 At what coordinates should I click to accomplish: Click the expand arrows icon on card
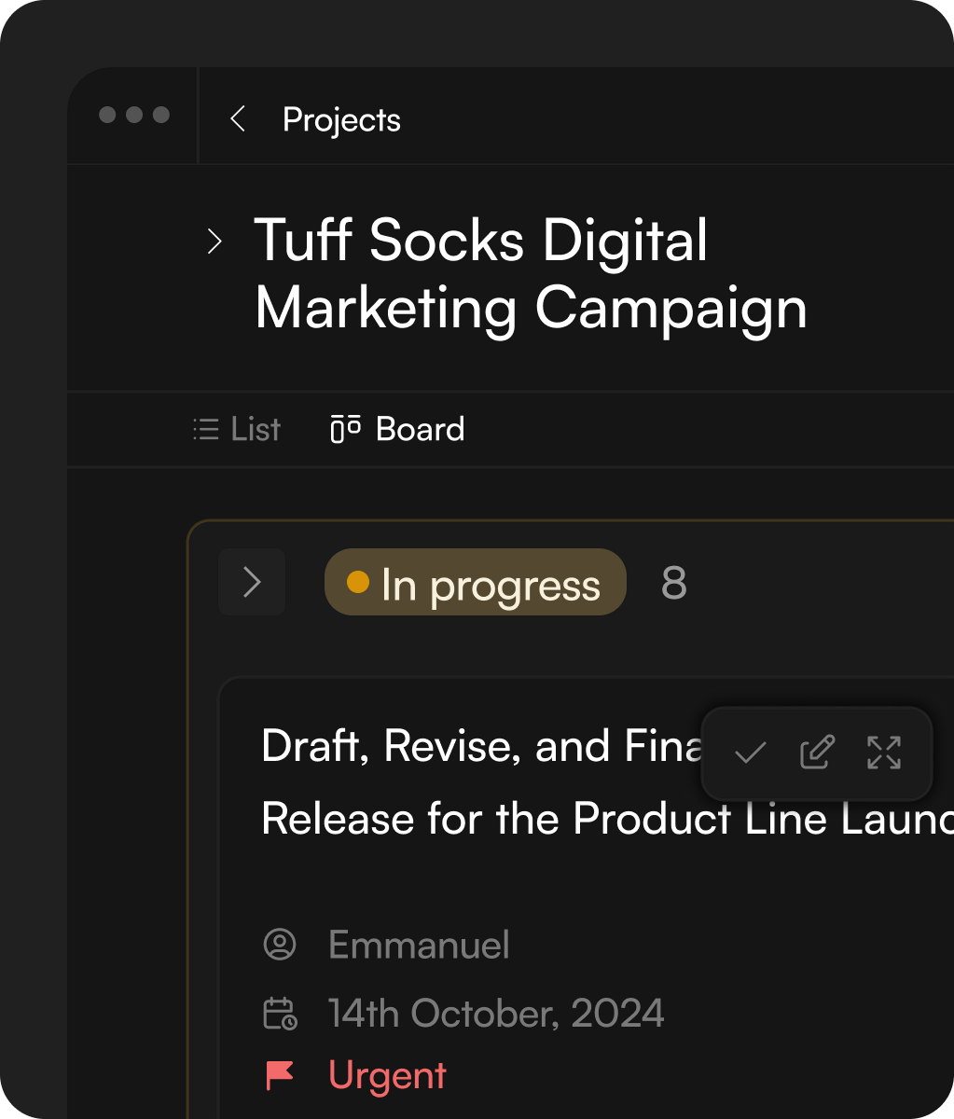click(883, 753)
